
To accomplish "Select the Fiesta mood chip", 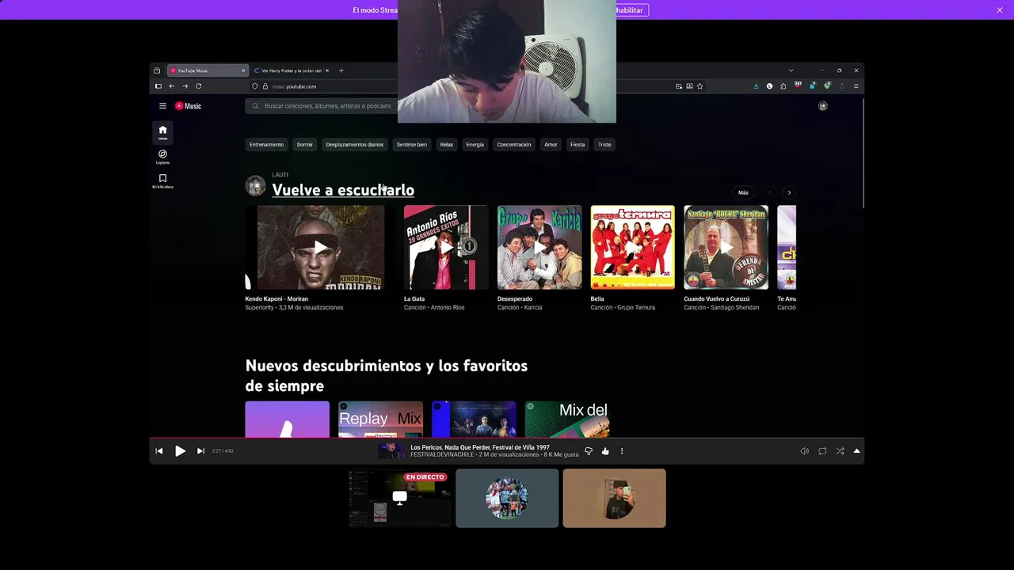I will coord(578,145).
